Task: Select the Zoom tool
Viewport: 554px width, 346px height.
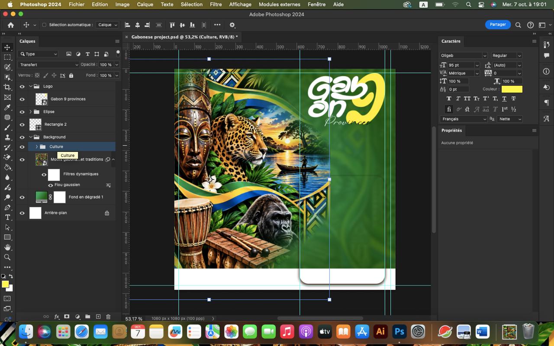Action: (7, 257)
